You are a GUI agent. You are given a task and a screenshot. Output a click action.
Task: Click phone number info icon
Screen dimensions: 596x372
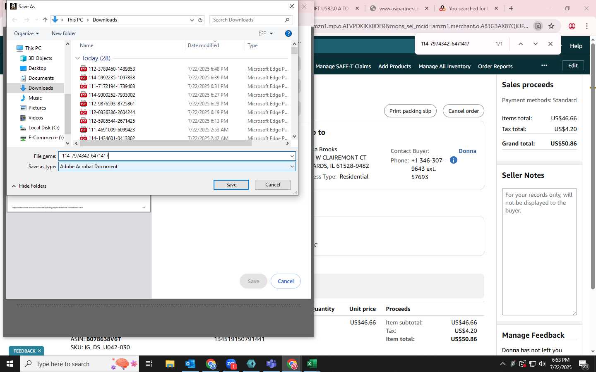click(454, 160)
